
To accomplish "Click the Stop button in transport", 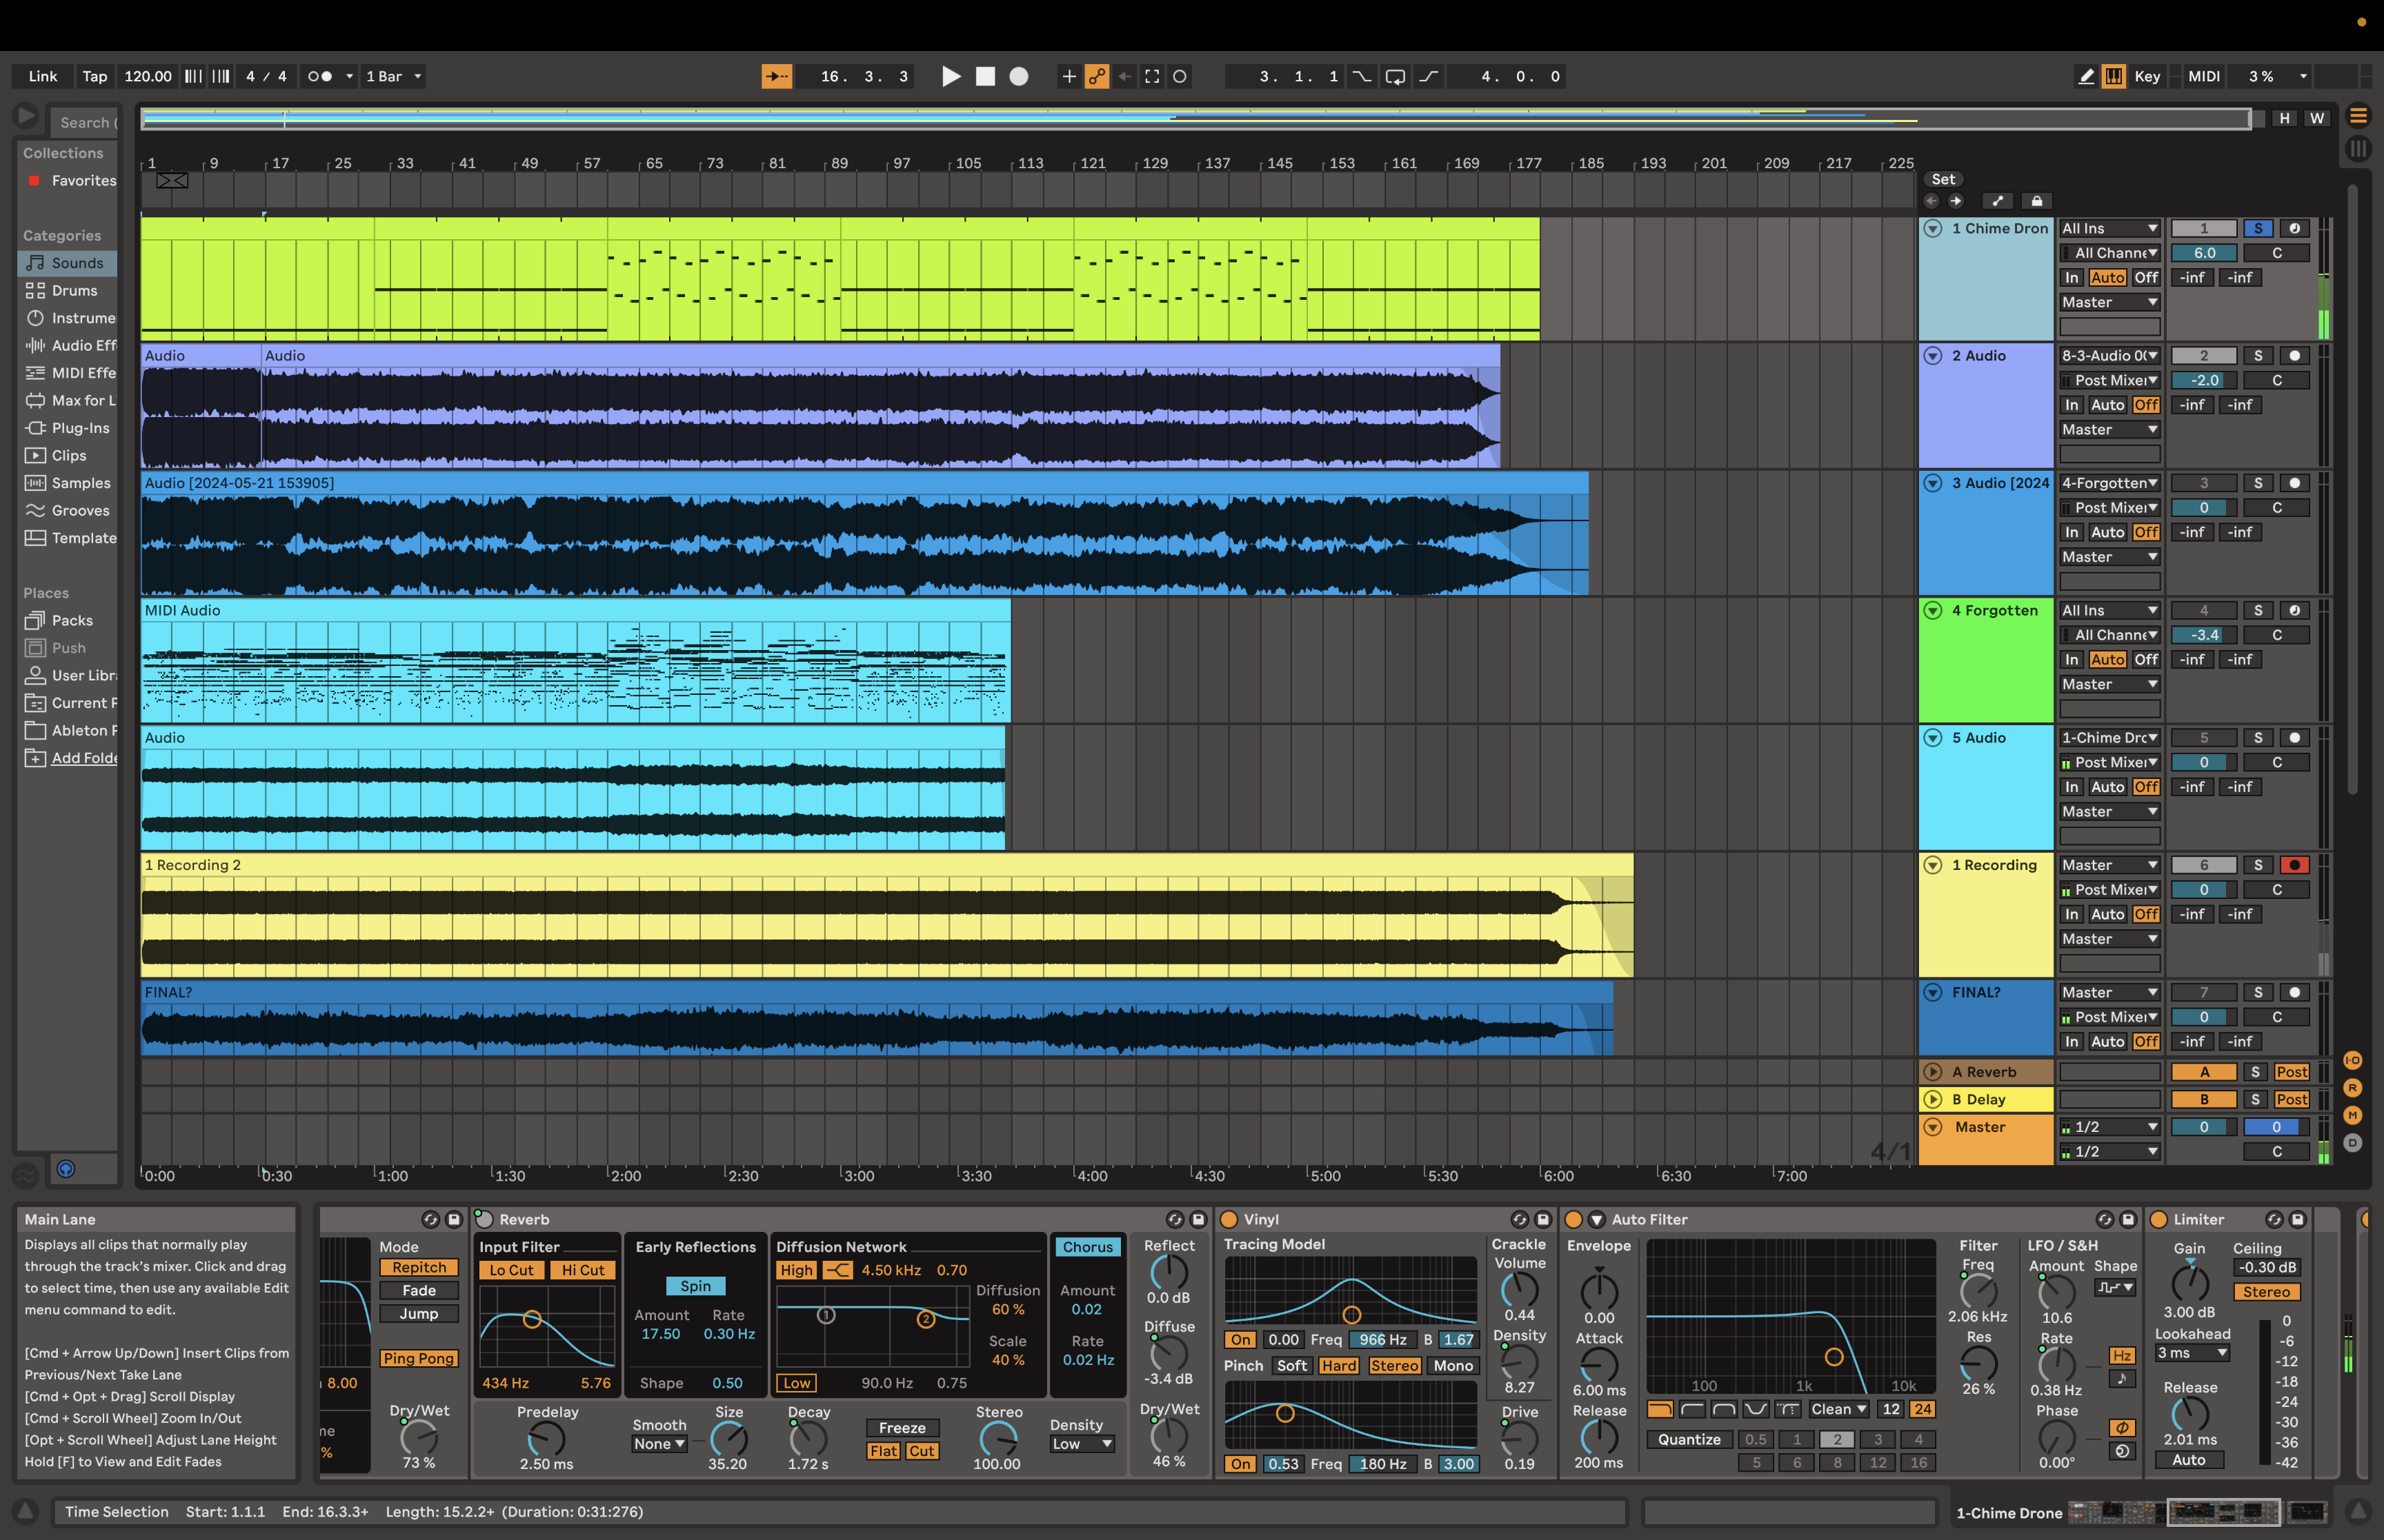I will [x=986, y=76].
